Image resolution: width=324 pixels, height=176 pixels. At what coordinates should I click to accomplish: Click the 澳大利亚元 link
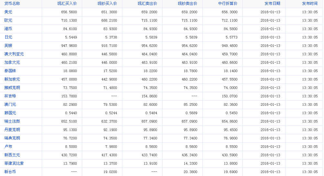[x=14, y=54]
